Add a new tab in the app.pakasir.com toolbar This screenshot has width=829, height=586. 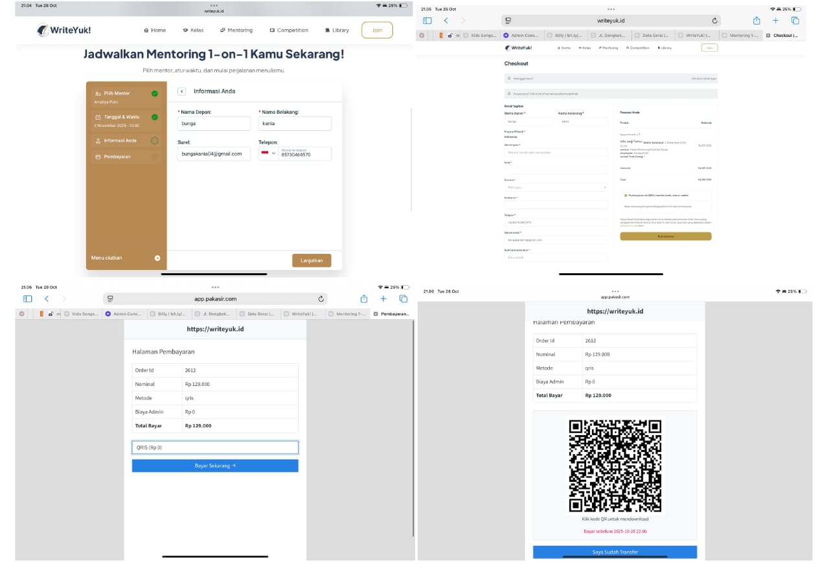[x=383, y=299]
